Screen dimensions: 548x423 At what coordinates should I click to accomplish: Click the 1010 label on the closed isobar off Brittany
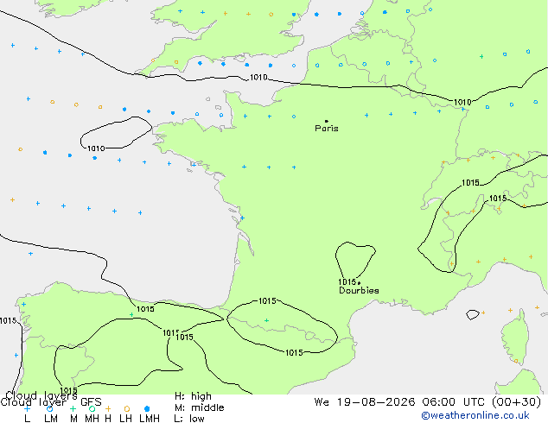96,148
